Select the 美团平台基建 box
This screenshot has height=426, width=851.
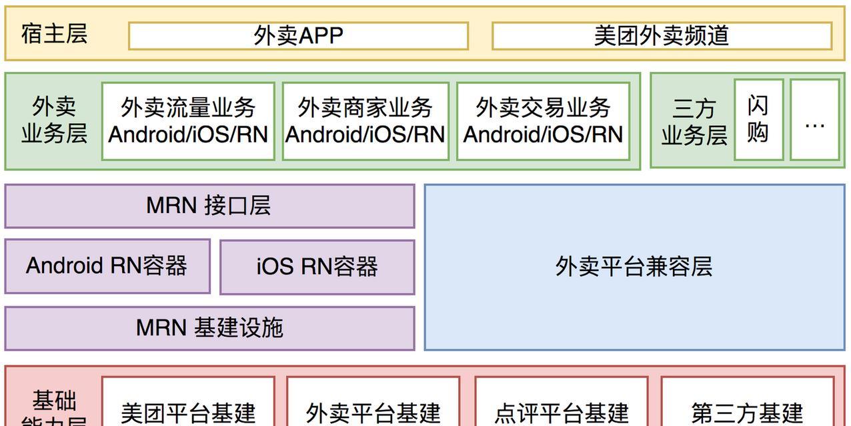click(188, 401)
